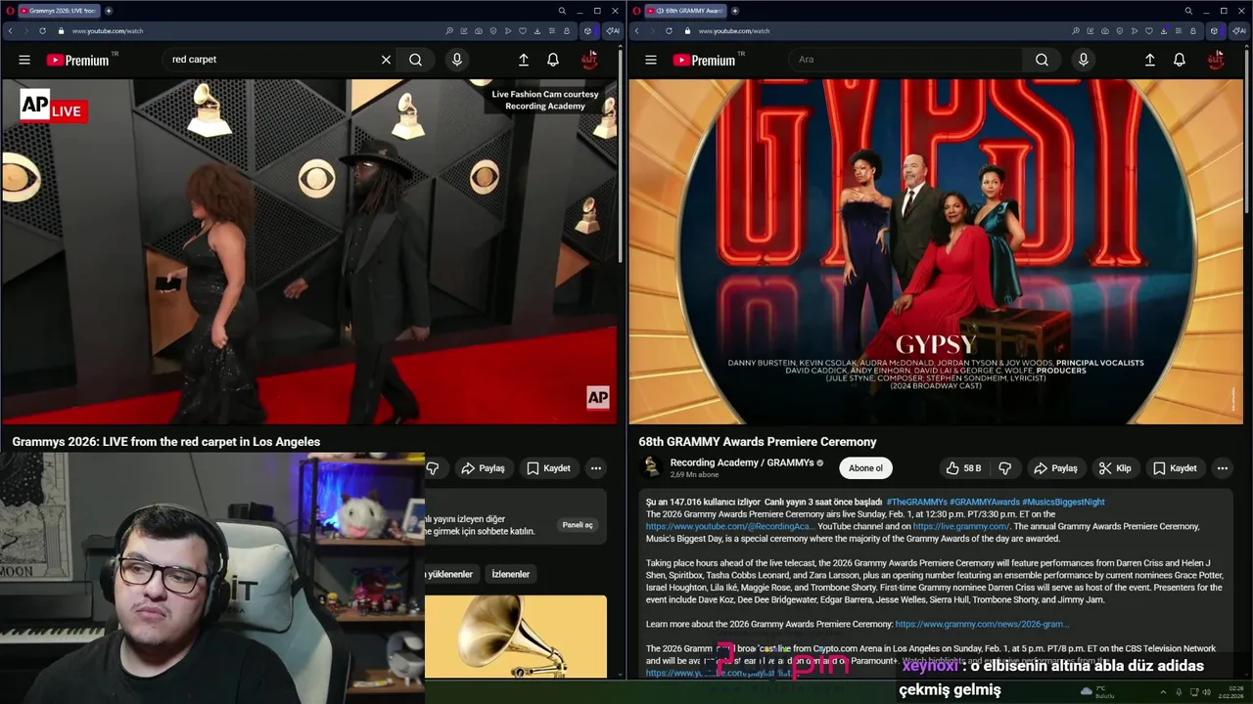Click the tab search icon in the right window
The image size is (1253, 704).
[x=1188, y=11]
